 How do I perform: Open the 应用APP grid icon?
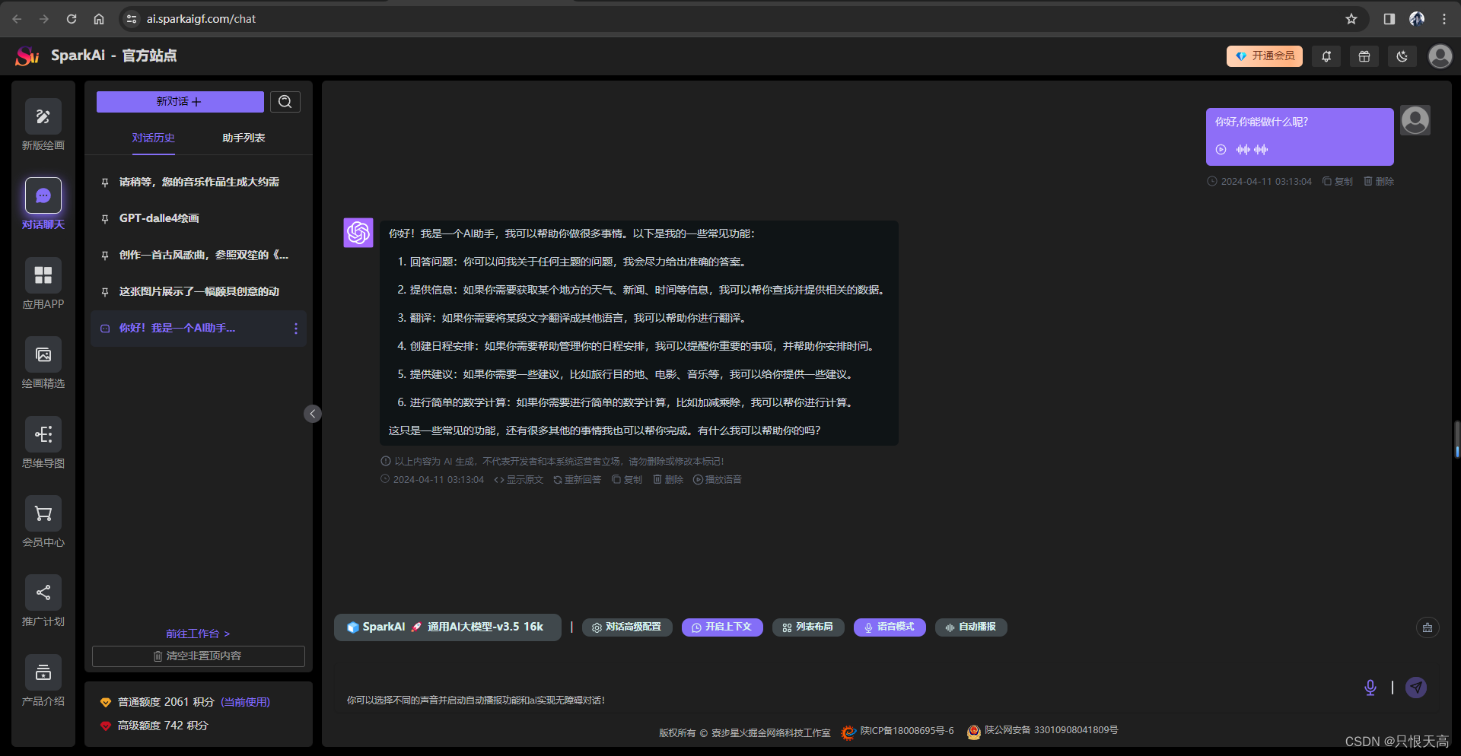tap(43, 275)
